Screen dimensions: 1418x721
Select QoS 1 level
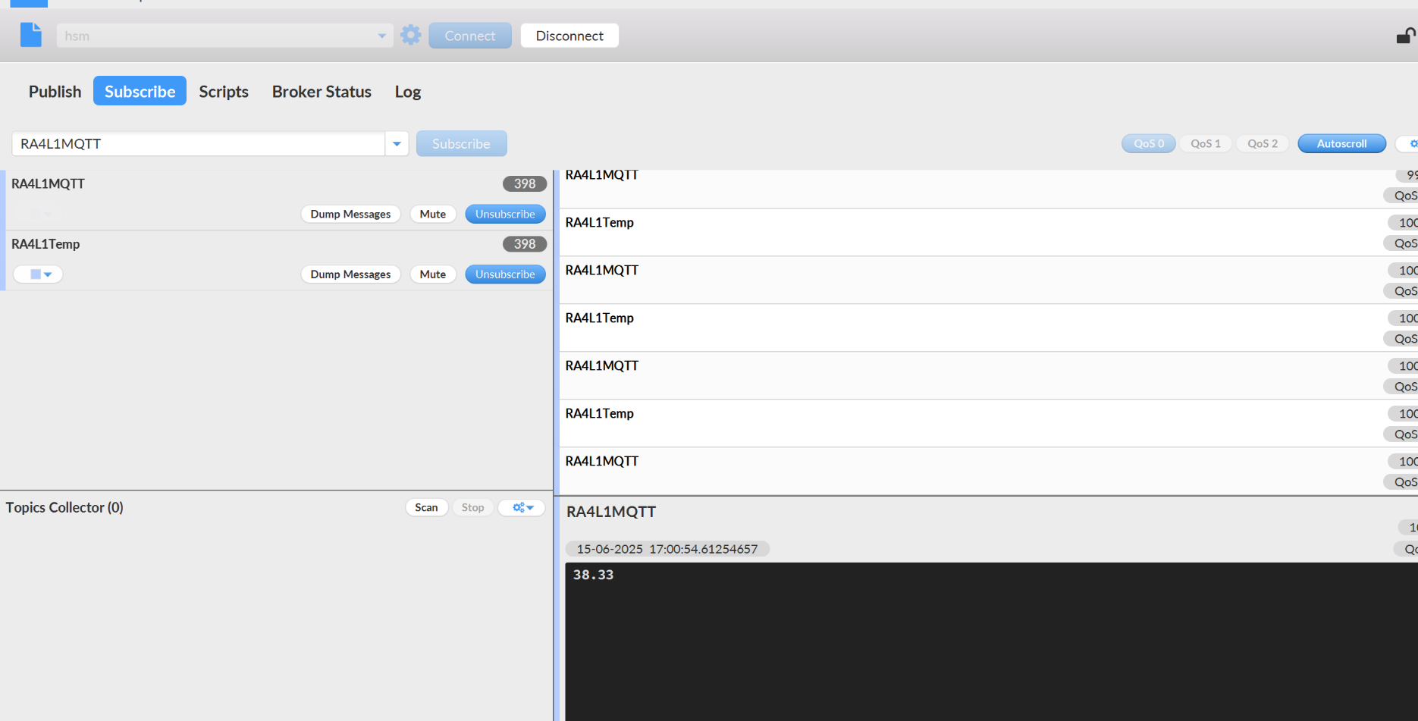[x=1206, y=143]
